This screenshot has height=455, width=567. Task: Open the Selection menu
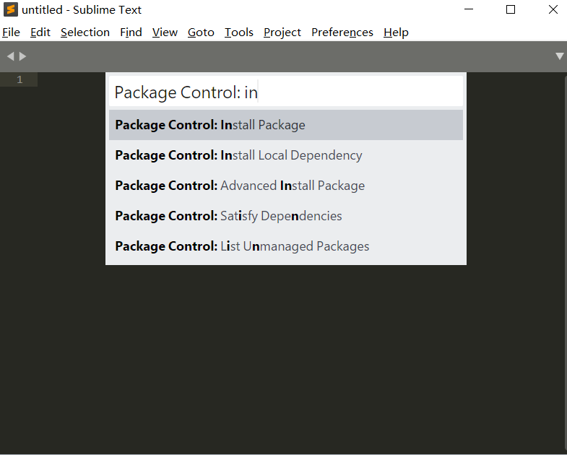pos(85,32)
